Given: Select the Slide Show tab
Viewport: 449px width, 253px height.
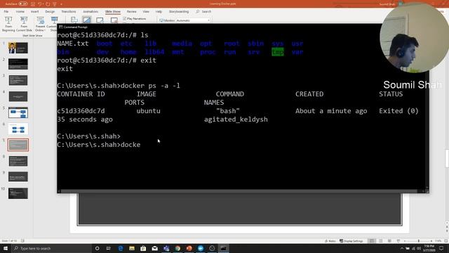Looking at the screenshot, I should pyautogui.click(x=113, y=11).
